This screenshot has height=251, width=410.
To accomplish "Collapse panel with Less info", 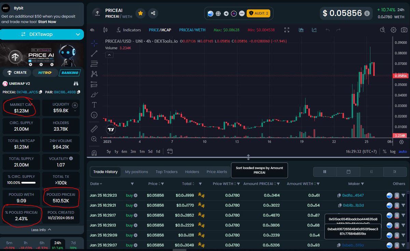I will (x=42, y=230).
